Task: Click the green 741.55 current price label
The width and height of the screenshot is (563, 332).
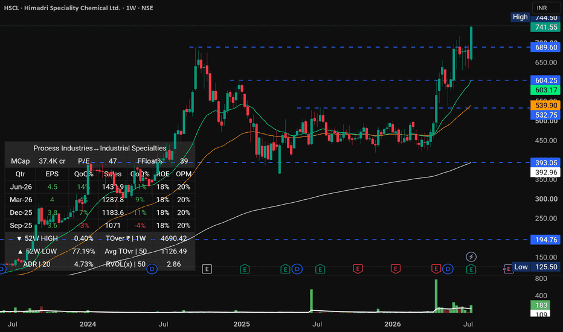Action: [545, 27]
